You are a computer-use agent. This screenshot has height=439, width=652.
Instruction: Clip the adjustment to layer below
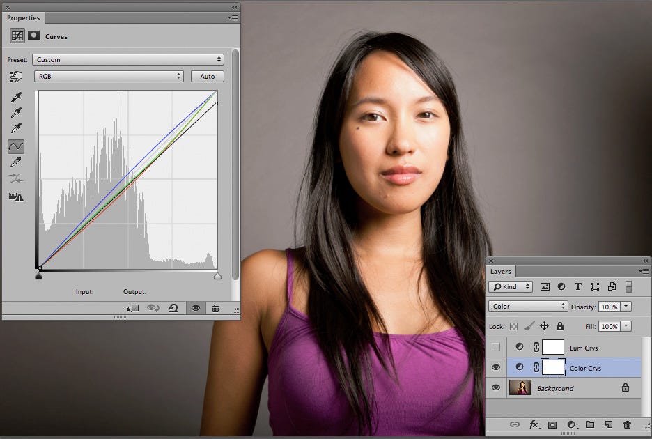[132, 308]
